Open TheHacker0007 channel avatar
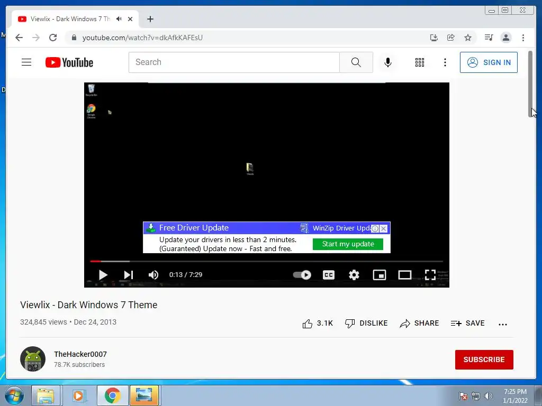 (x=33, y=359)
